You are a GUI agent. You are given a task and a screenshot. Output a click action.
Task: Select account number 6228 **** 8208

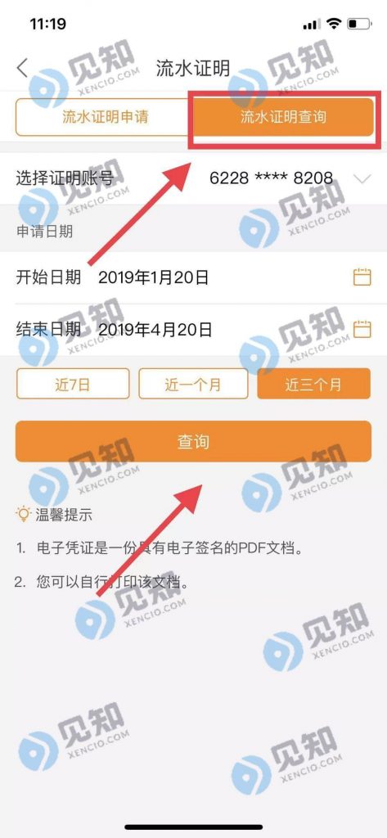271,178
